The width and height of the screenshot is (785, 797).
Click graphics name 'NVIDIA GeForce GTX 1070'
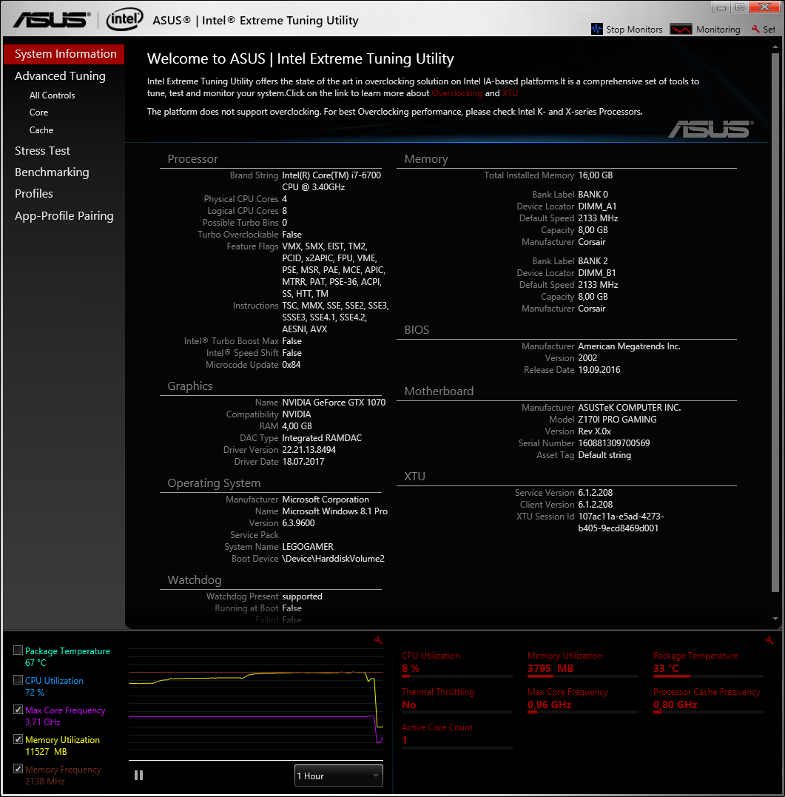pos(334,403)
